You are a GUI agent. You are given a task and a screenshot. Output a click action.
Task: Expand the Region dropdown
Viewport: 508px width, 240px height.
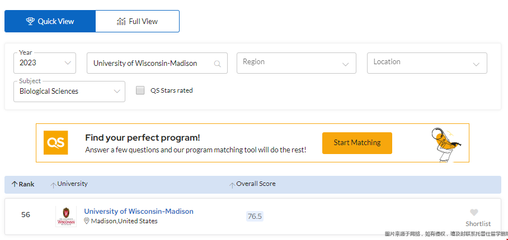click(296, 63)
